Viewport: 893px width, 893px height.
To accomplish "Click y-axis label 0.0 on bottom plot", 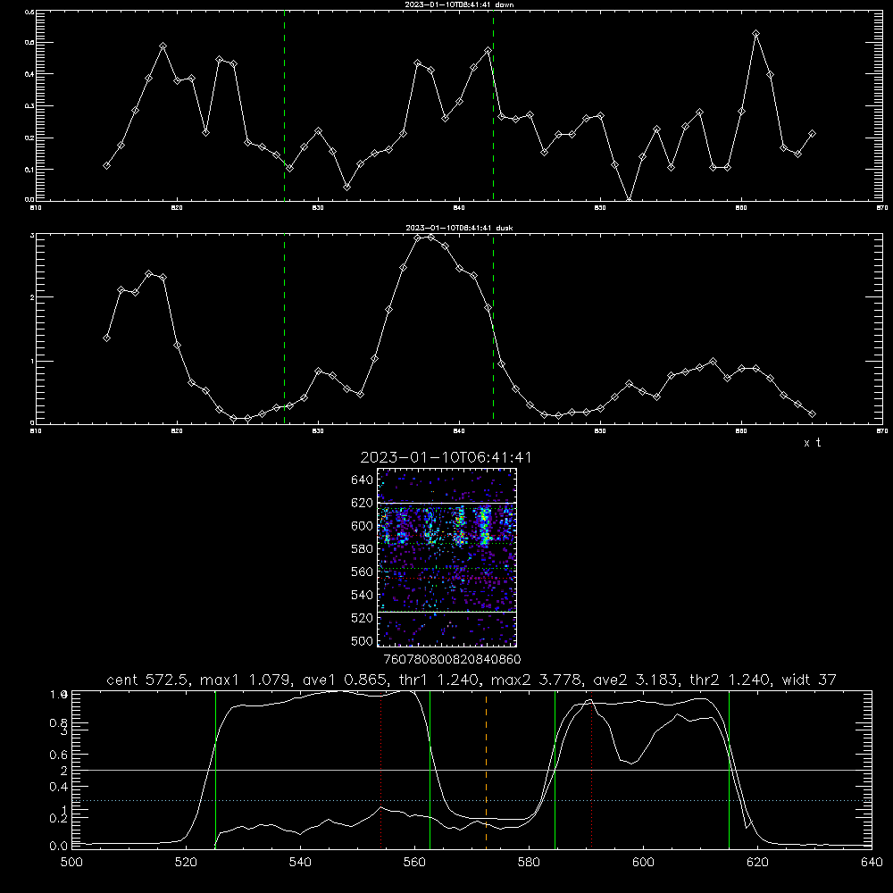I will [59, 846].
